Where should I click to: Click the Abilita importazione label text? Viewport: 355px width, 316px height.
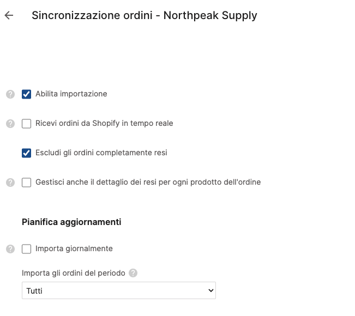[71, 94]
